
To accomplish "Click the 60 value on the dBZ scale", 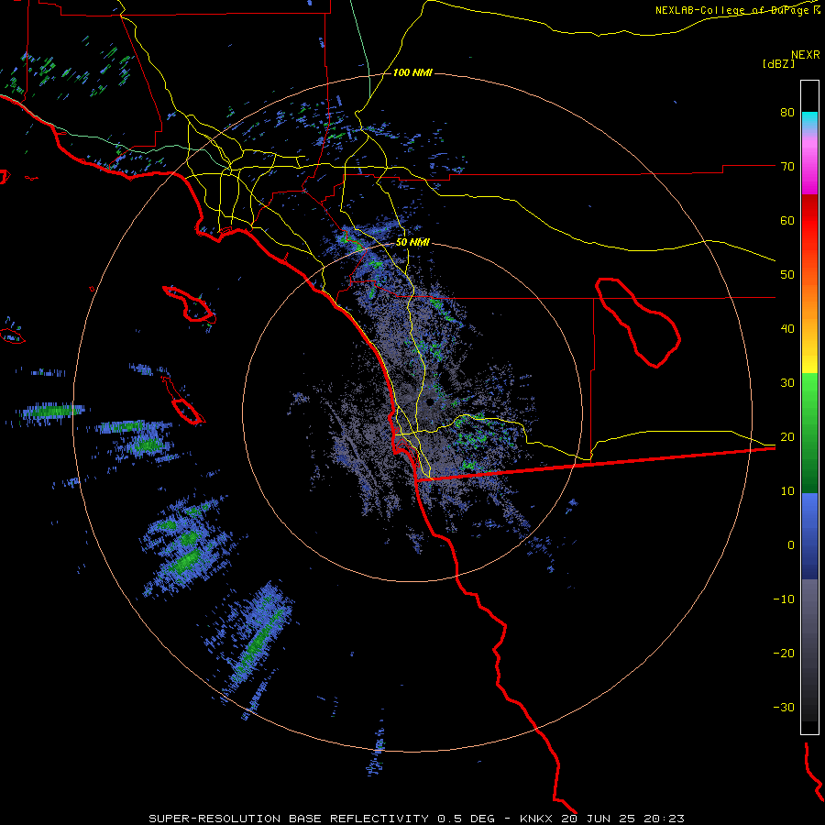I will [x=787, y=220].
